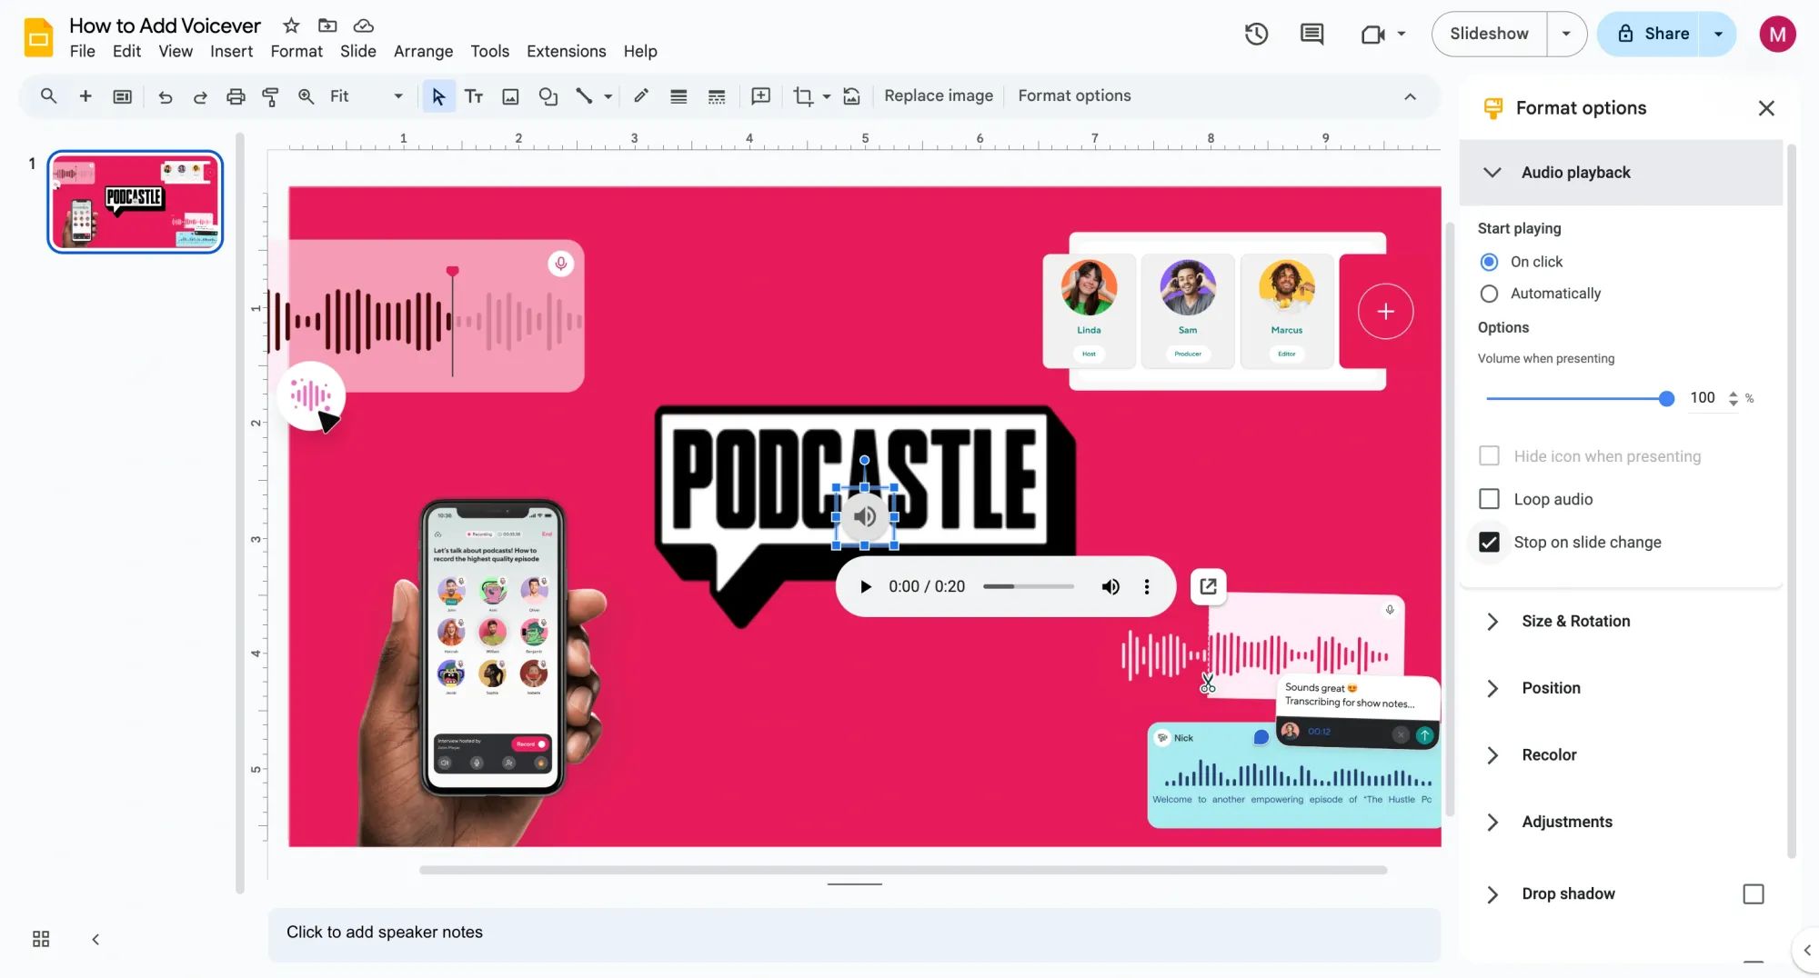The image size is (1819, 978).
Task: Open version history
Action: coord(1256,34)
